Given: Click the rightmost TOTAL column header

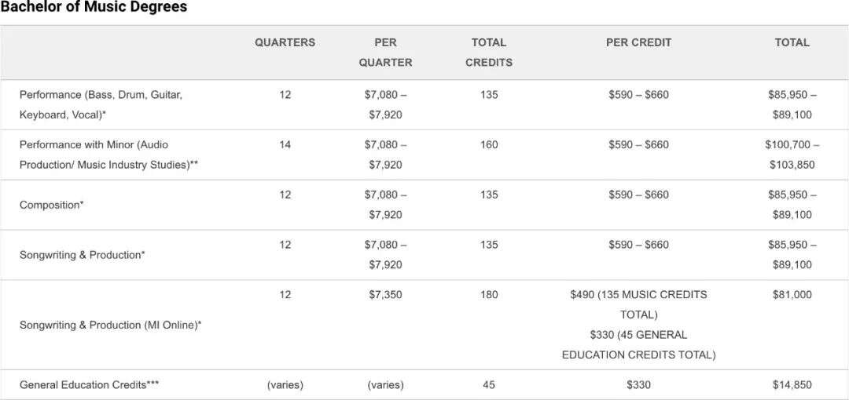Looking at the screenshot, I should pyautogui.click(x=792, y=42).
